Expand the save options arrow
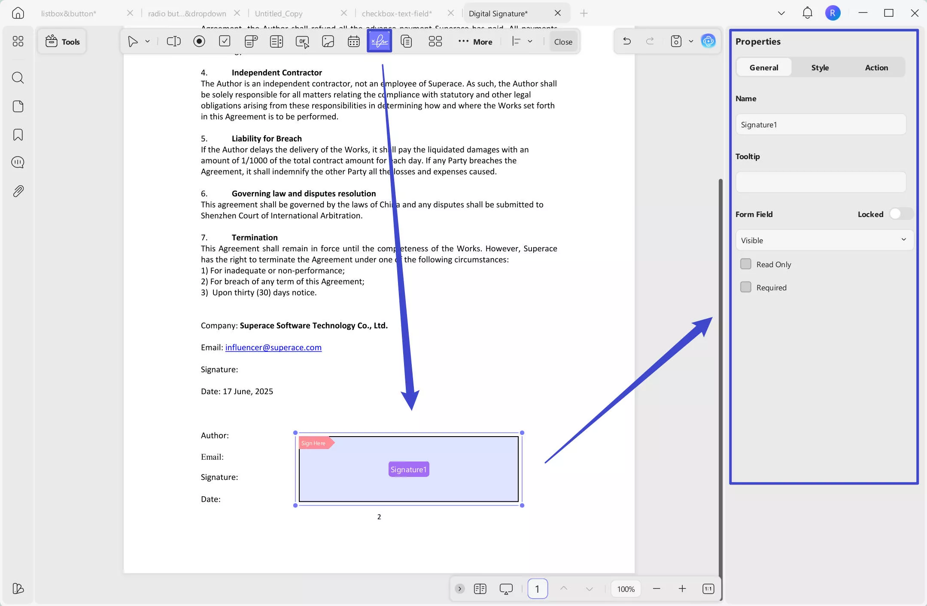This screenshot has height=606, width=927. click(x=691, y=41)
